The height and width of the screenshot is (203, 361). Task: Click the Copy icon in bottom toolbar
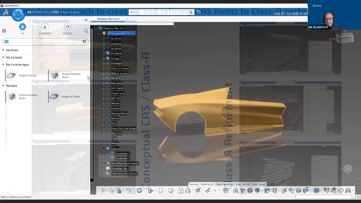(111, 190)
